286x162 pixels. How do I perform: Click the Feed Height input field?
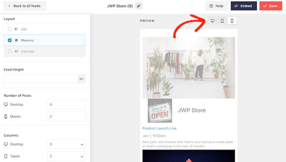41,79
